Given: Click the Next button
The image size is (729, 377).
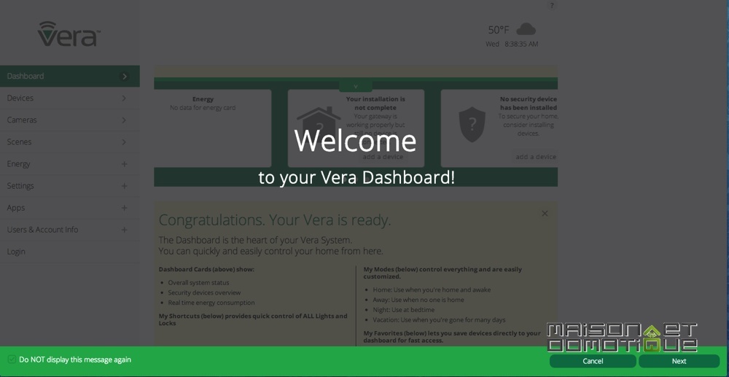Looking at the screenshot, I should pyautogui.click(x=679, y=361).
